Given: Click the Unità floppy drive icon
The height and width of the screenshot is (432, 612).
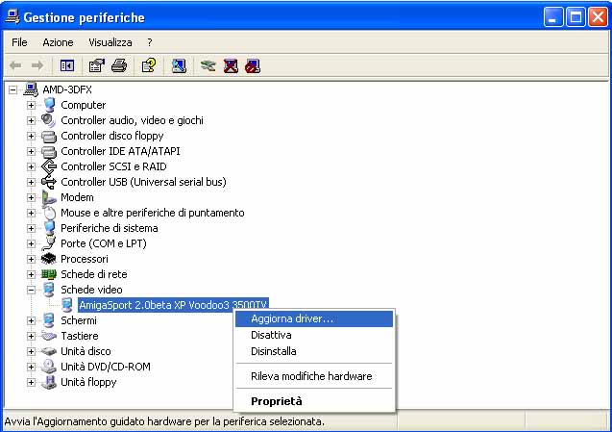Looking at the screenshot, I should click(49, 382).
